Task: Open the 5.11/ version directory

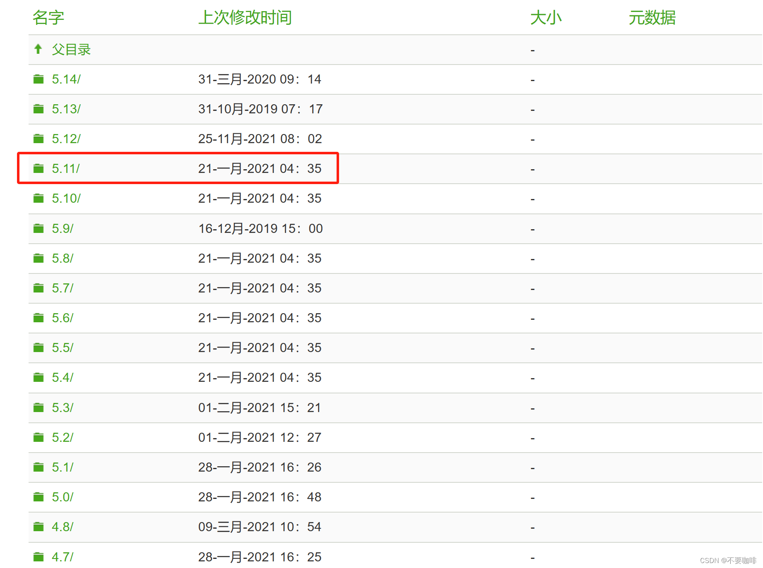Action: [x=65, y=168]
